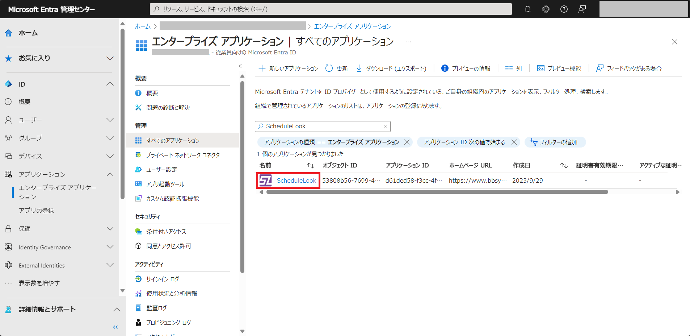Click the デバイス devices icon

point(8,156)
